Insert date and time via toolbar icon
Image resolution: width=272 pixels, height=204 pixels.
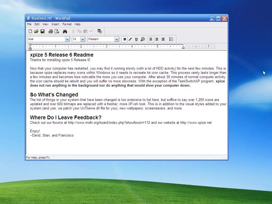(100, 31)
